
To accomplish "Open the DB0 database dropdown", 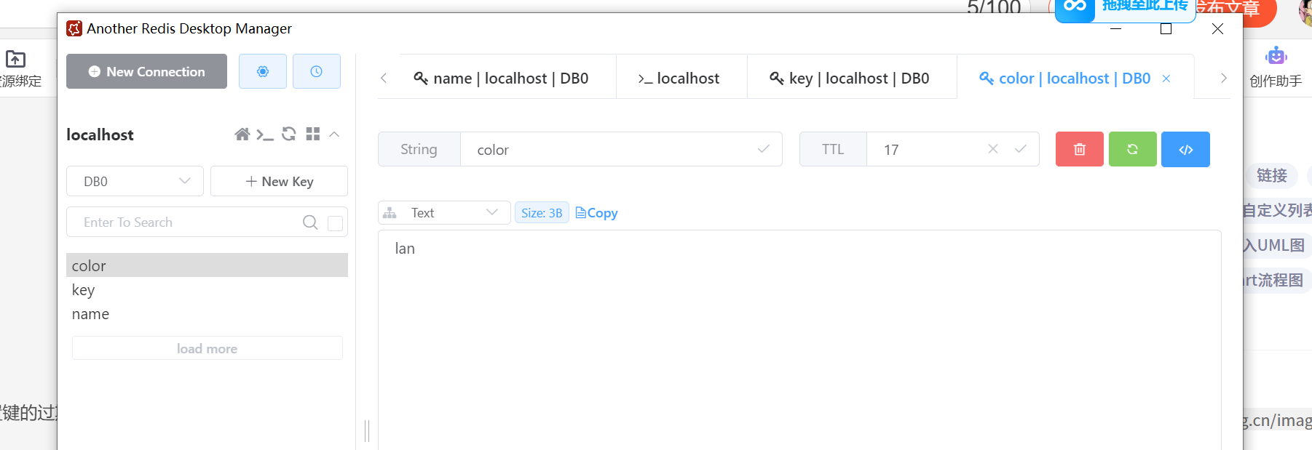I will pyautogui.click(x=135, y=181).
